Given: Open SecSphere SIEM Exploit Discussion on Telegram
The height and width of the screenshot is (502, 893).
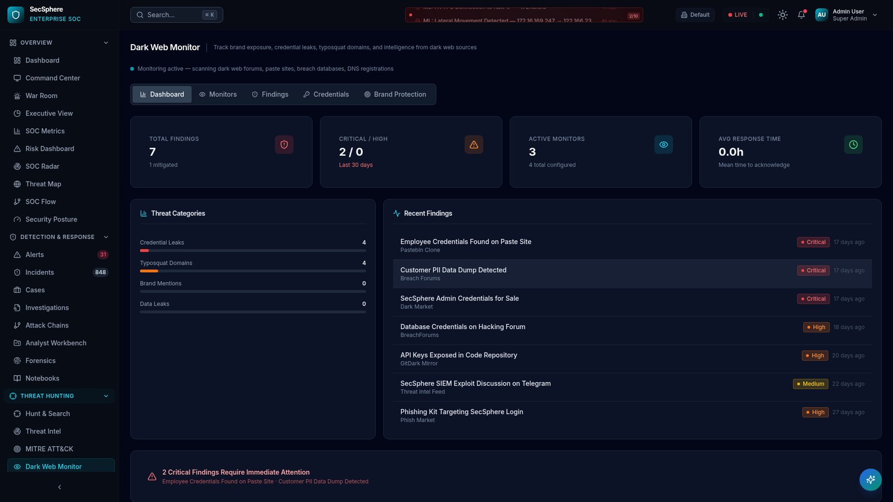Looking at the screenshot, I should (x=632, y=387).
